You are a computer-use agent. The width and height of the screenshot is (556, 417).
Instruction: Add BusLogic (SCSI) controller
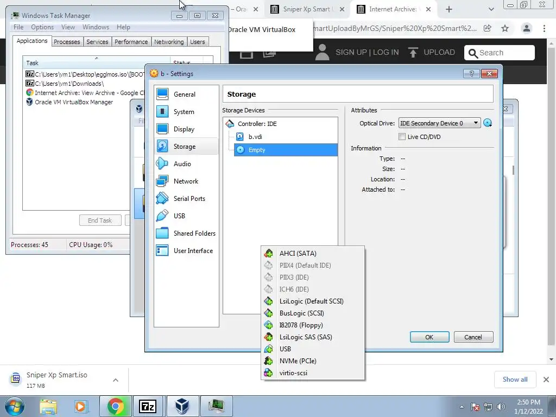313,313
